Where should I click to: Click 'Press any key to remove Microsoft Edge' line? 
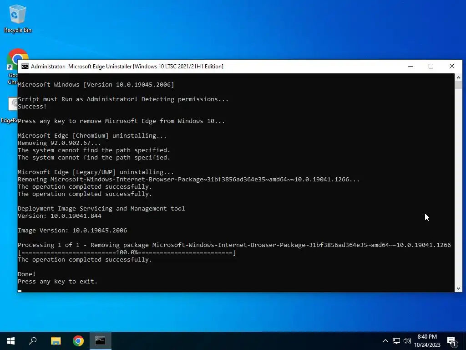[121, 121]
